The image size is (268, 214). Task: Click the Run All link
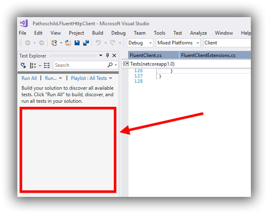pos(29,78)
